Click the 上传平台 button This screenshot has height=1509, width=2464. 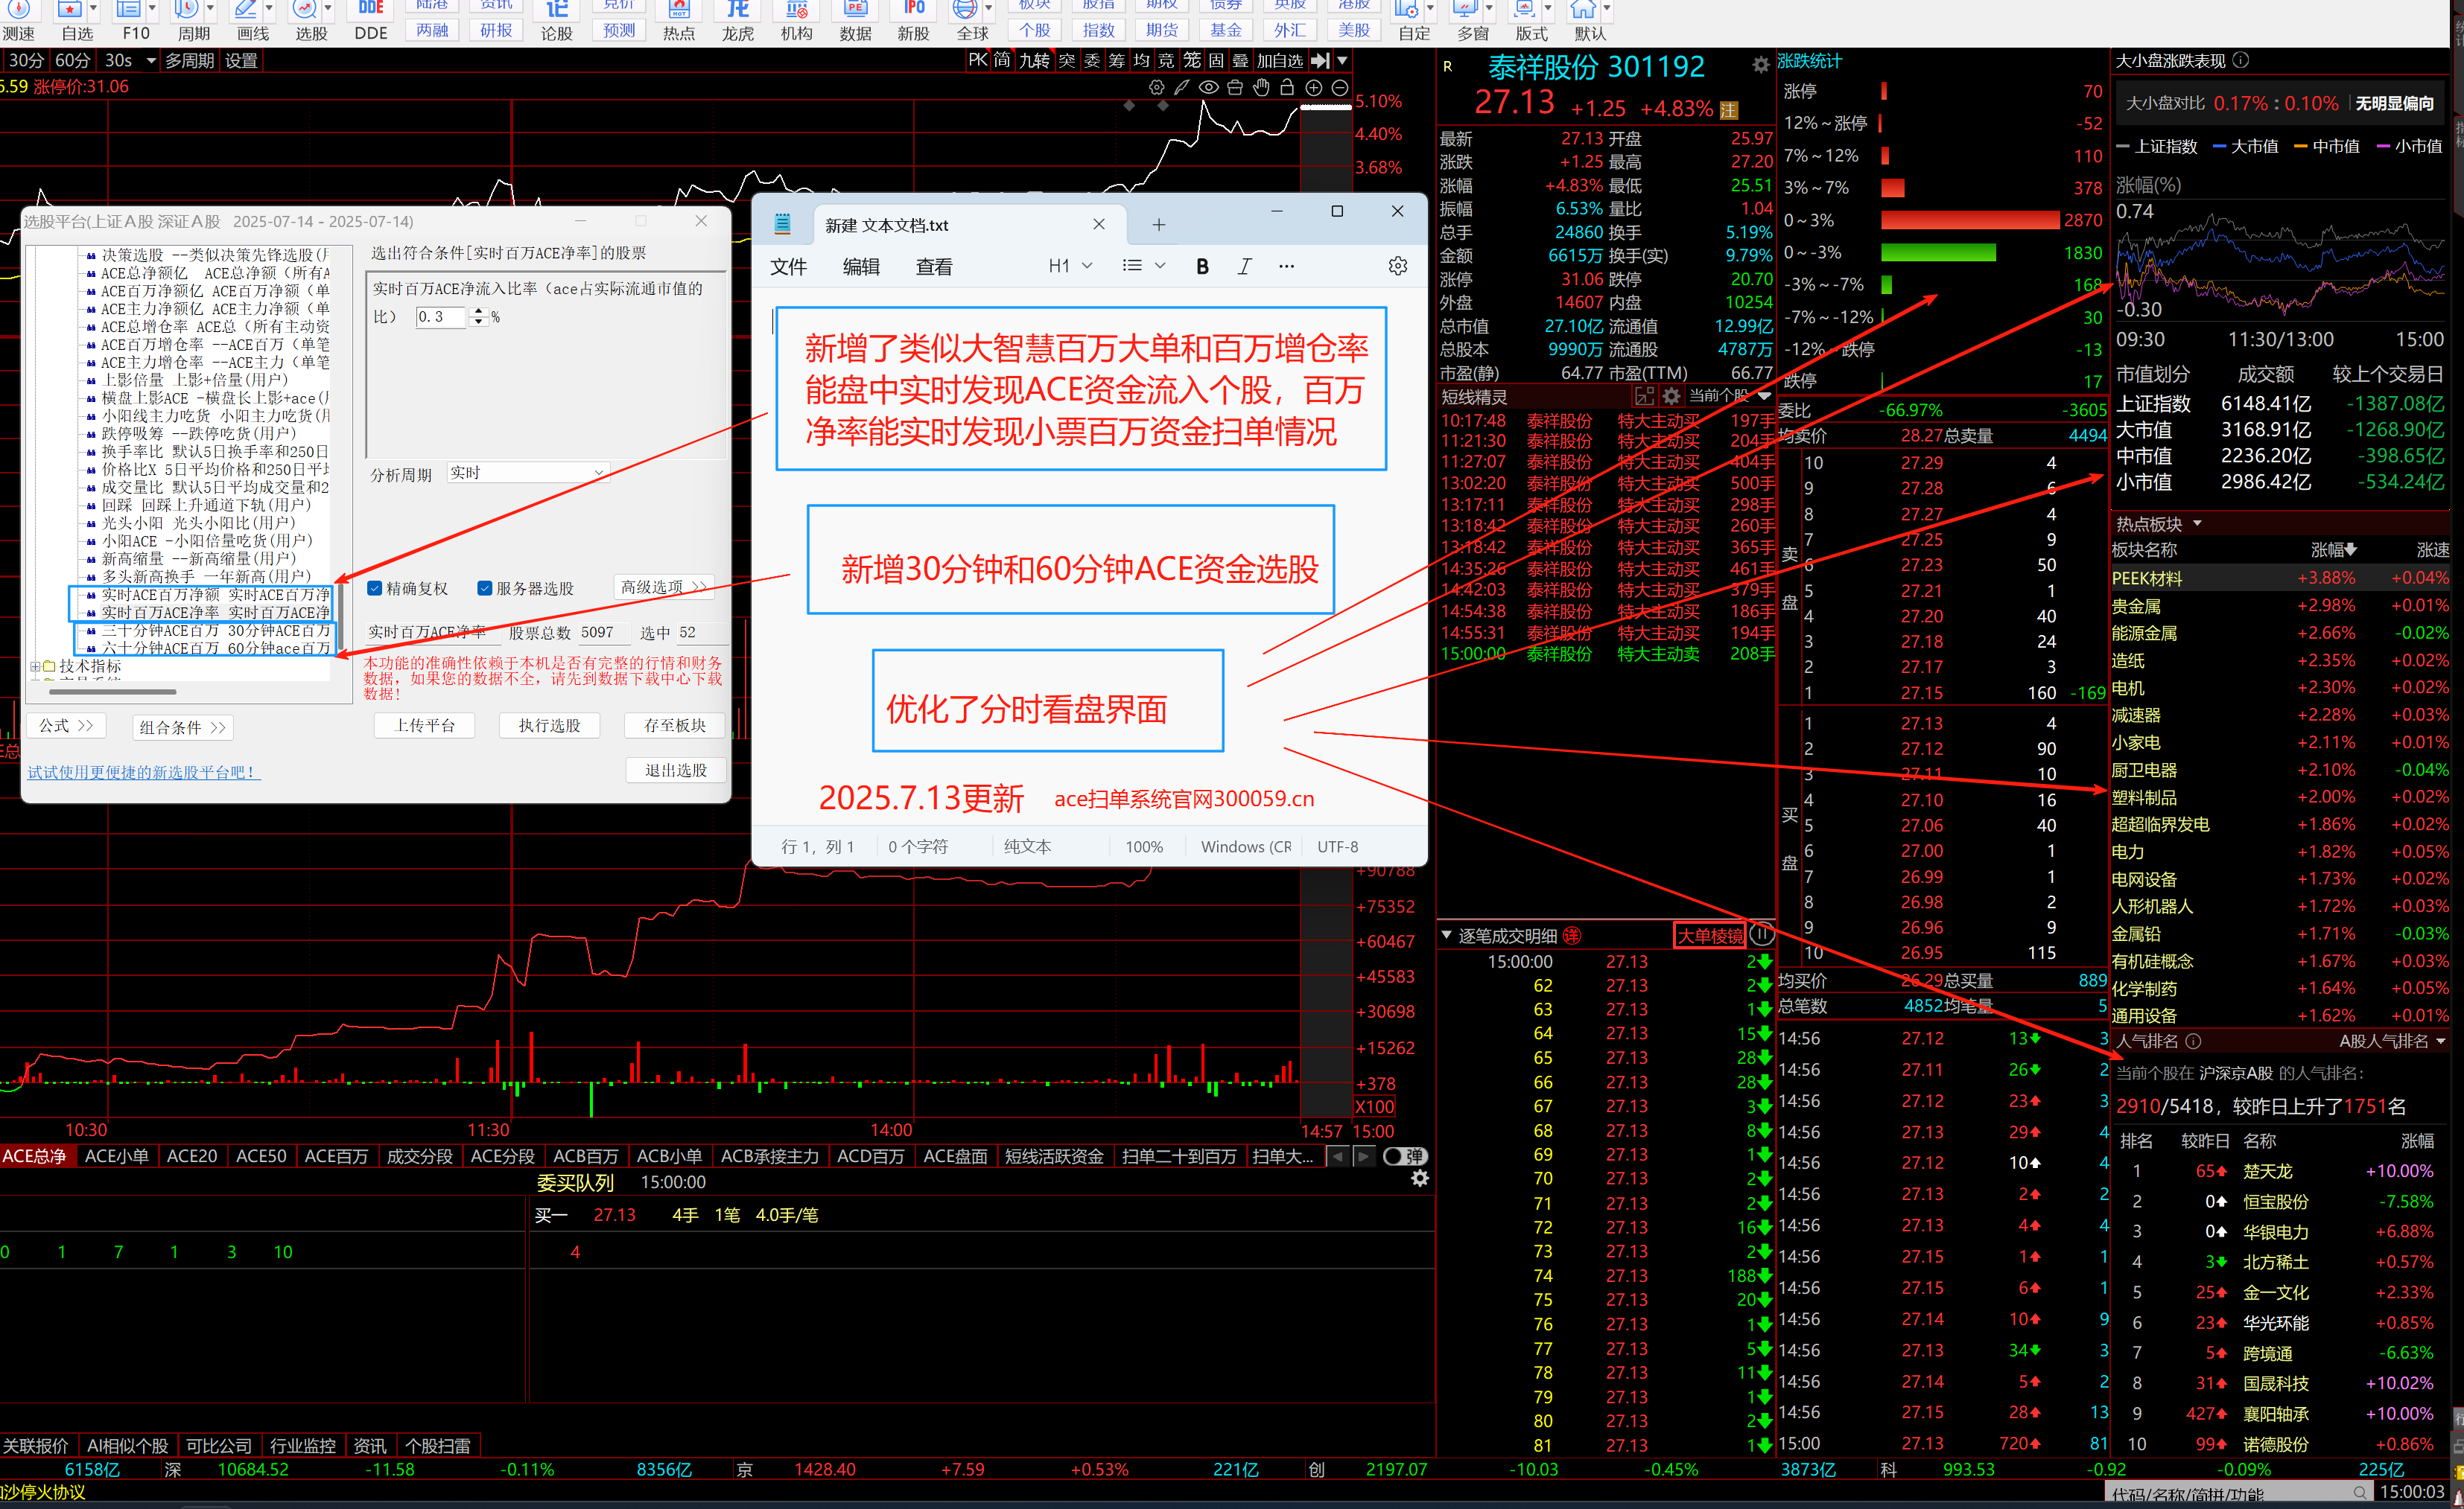click(424, 726)
